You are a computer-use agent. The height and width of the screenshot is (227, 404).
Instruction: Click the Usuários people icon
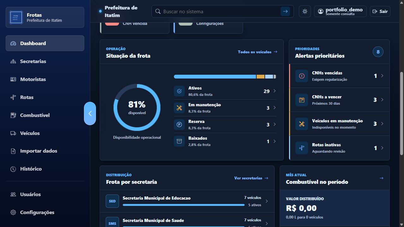point(13,195)
